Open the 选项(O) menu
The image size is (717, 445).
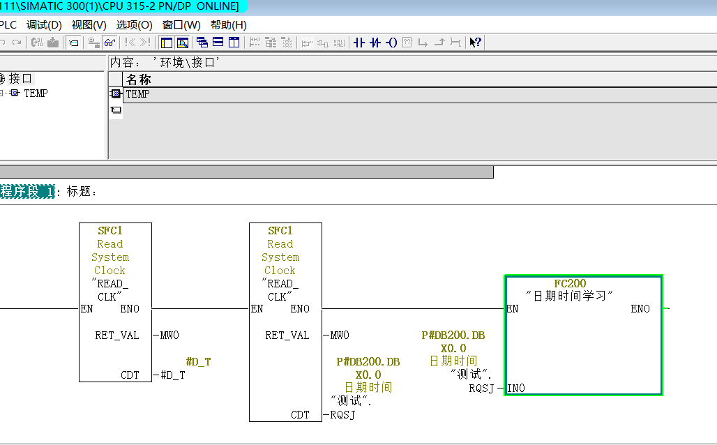click(134, 25)
